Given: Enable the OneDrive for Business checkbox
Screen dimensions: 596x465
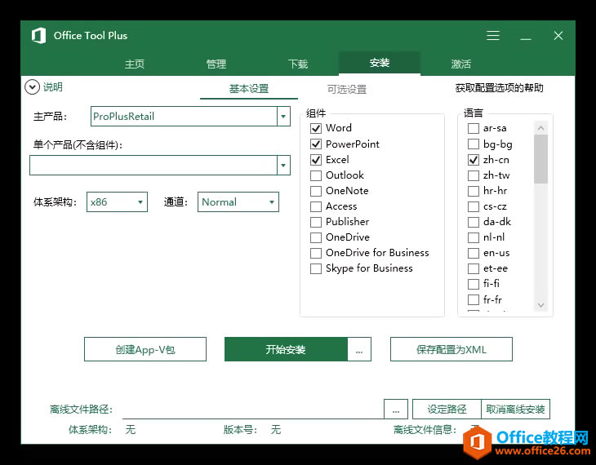Looking at the screenshot, I should click(x=316, y=253).
